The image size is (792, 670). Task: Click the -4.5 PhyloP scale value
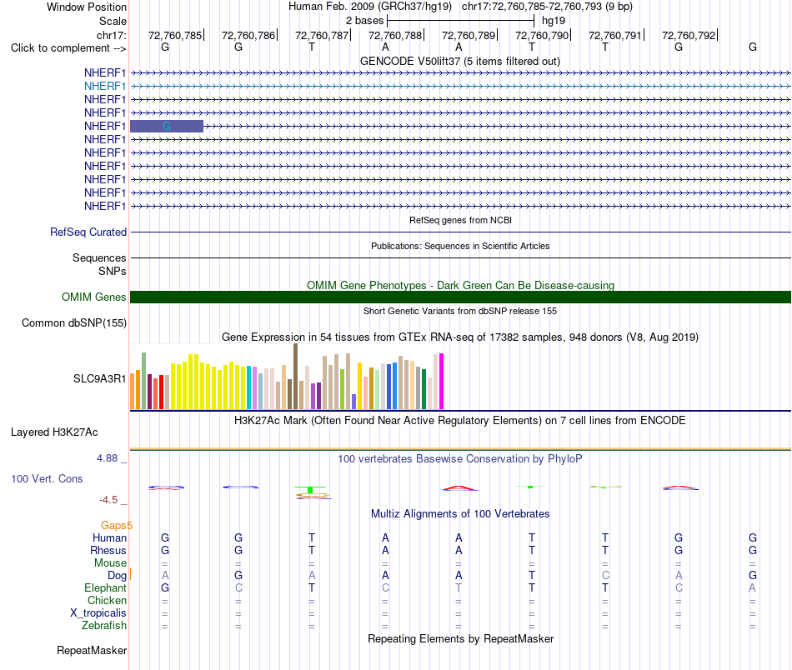click(108, 500)
